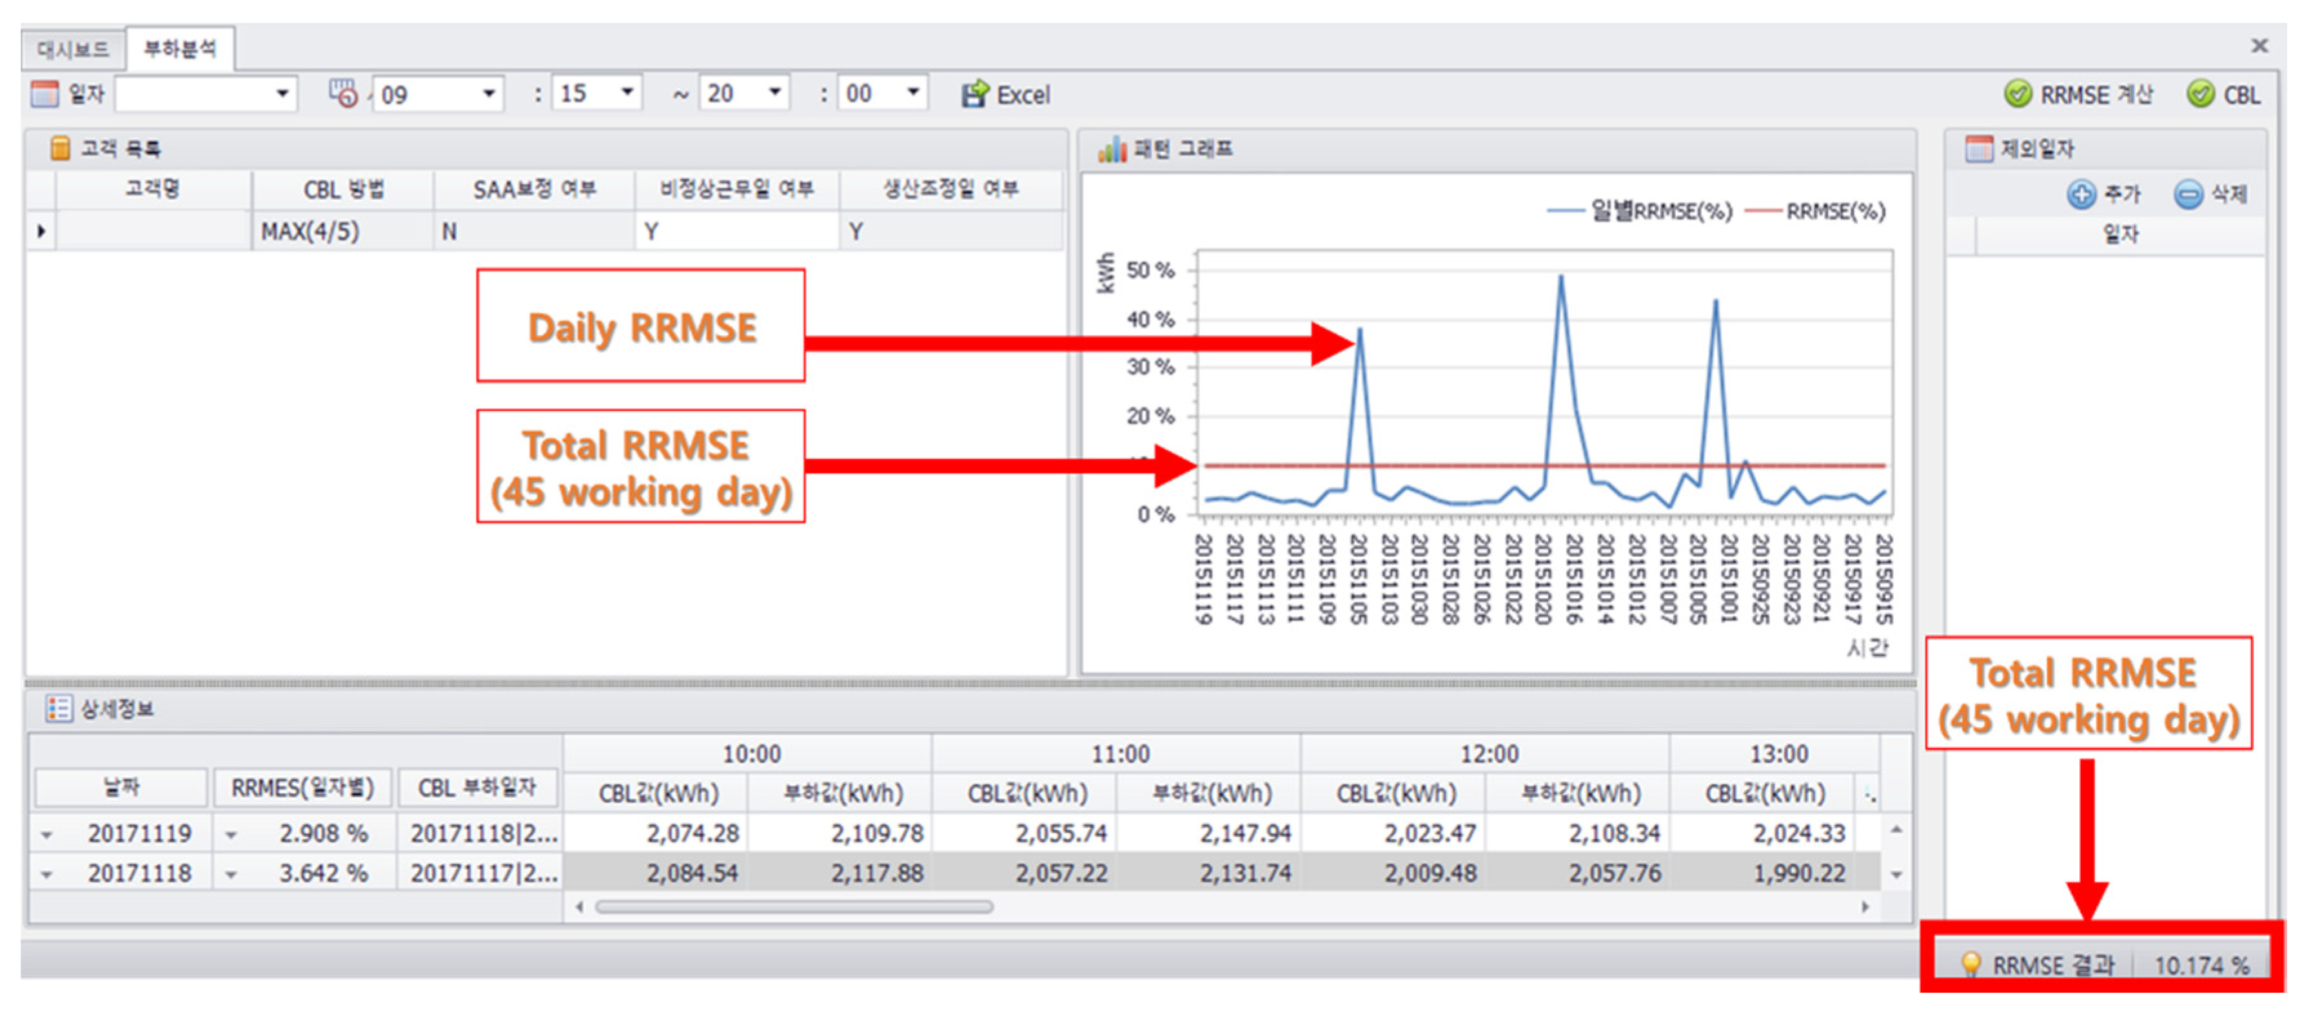Click the RRMES(일자별) column header
Viewport: 2311px width, 1021px height.
point(302,788)
